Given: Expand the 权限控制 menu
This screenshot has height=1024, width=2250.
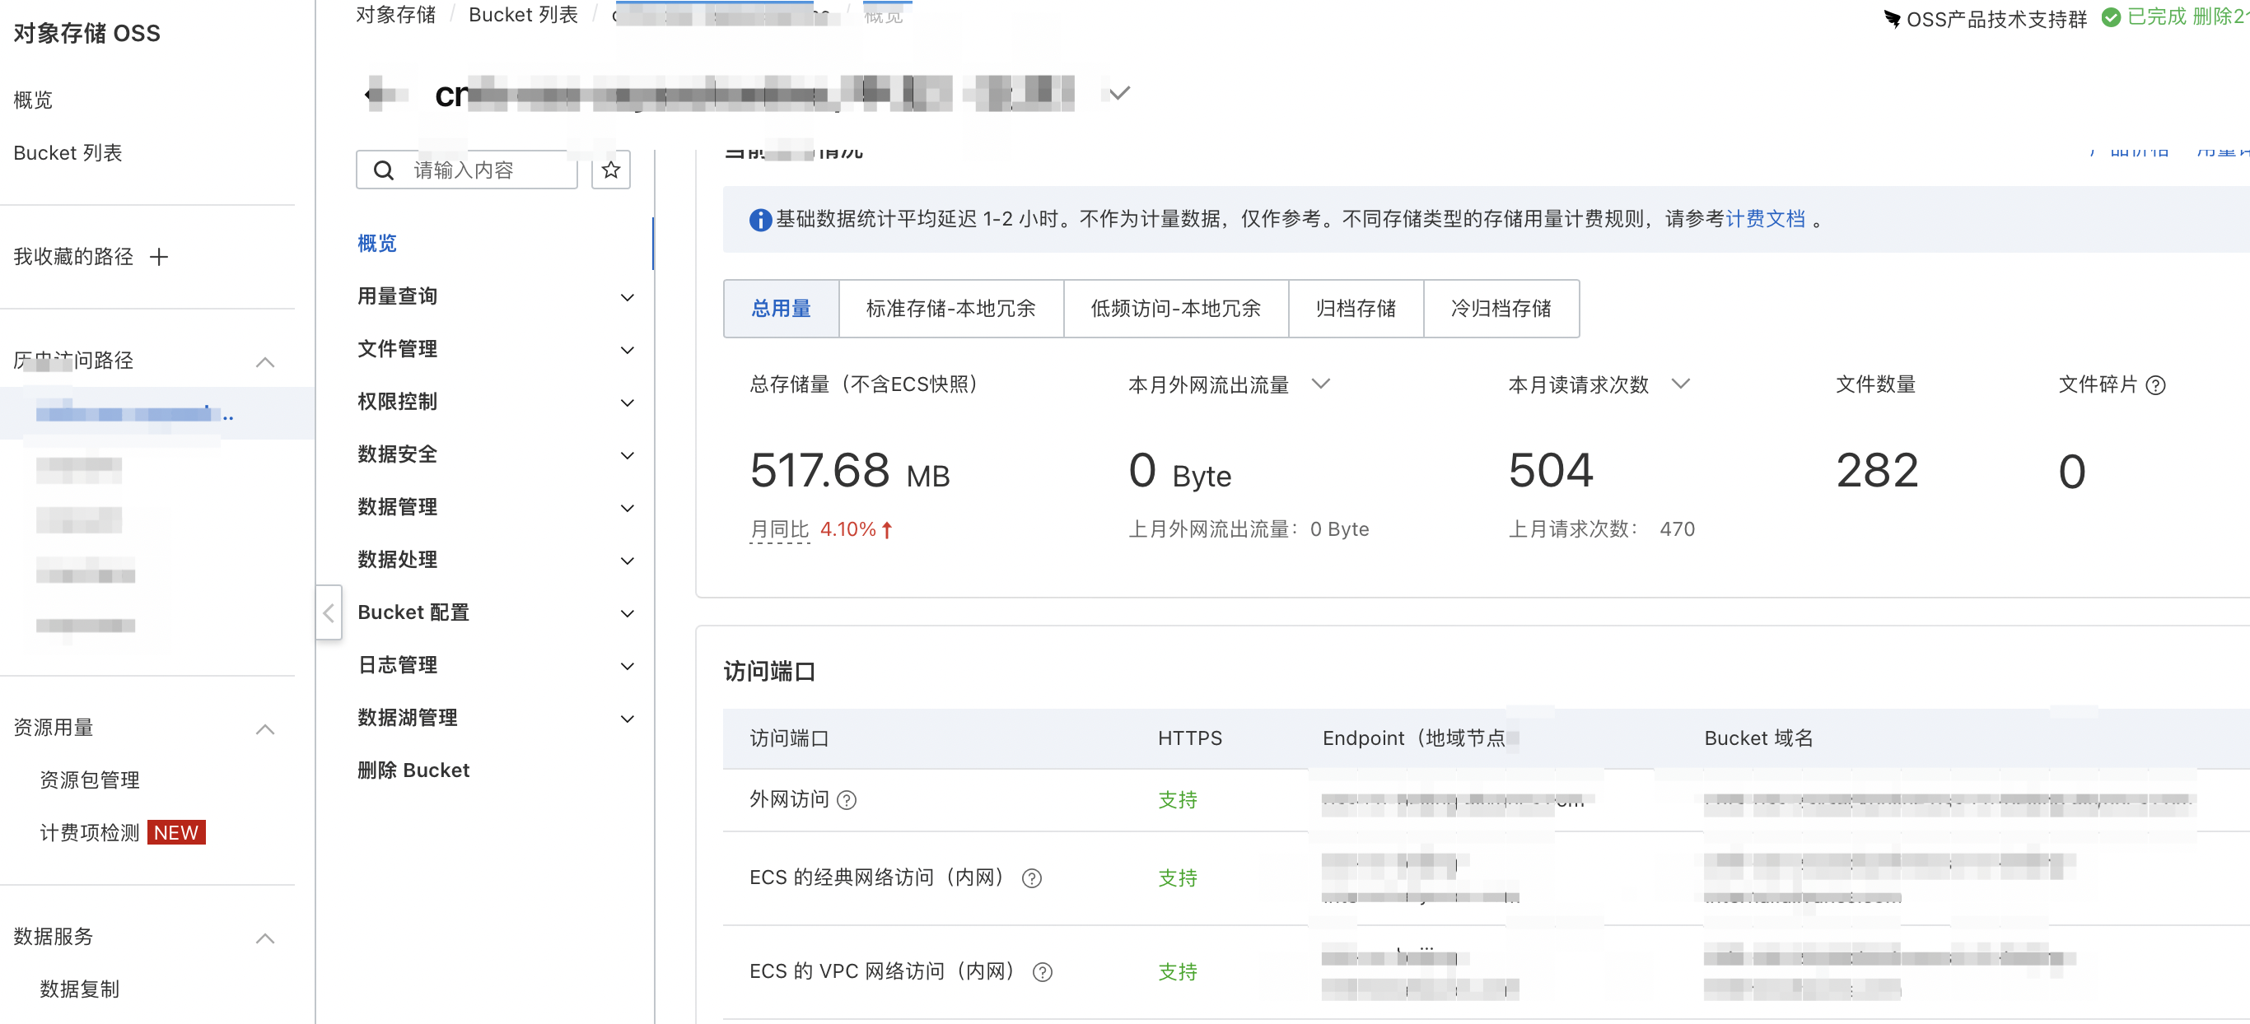Looking at the screenshot, I should tap(626, 403).
